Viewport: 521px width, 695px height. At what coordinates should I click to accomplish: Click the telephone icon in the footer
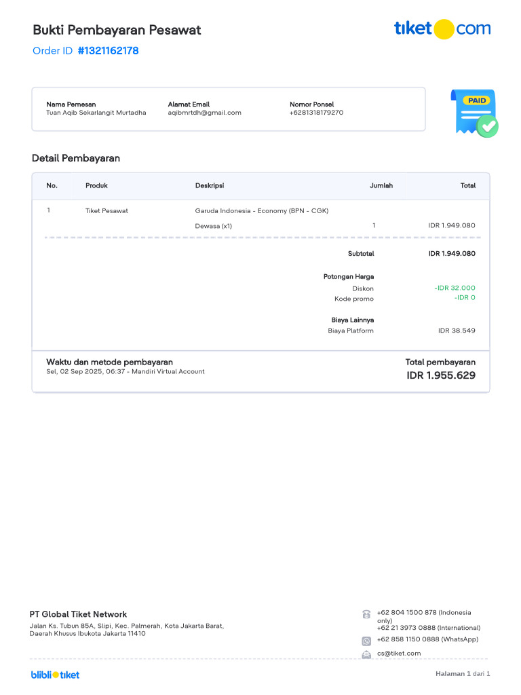tap(366, 615)
